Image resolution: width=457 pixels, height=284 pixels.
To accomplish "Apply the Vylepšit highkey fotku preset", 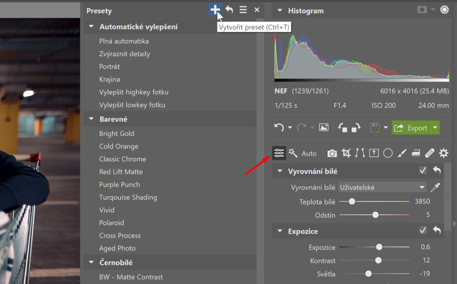I will coord(134,92).
